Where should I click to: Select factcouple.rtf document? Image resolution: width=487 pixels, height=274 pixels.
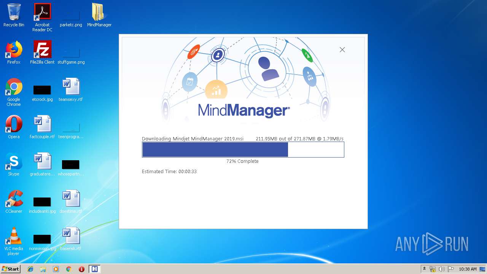pyautogui.click(x=42, y=127)
